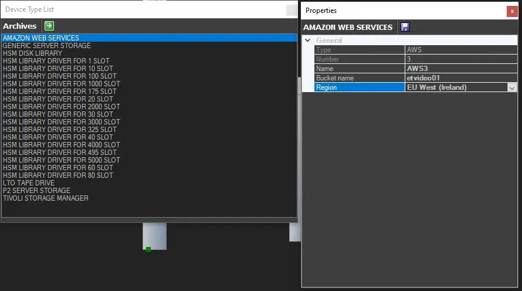The image size is (522, 291).
Task: Select TIVOLI STORAGE MANAGER entry
Action: pyautogui.click(x=46, y=198)
